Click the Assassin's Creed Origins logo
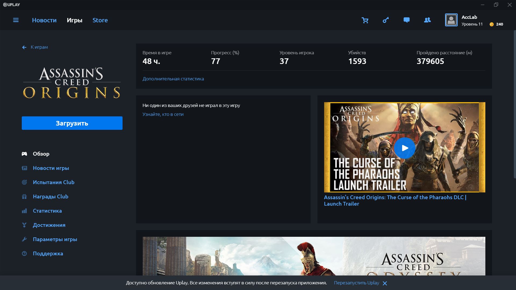The width and height of the screenshot is (516, 290). click(72, 83)
